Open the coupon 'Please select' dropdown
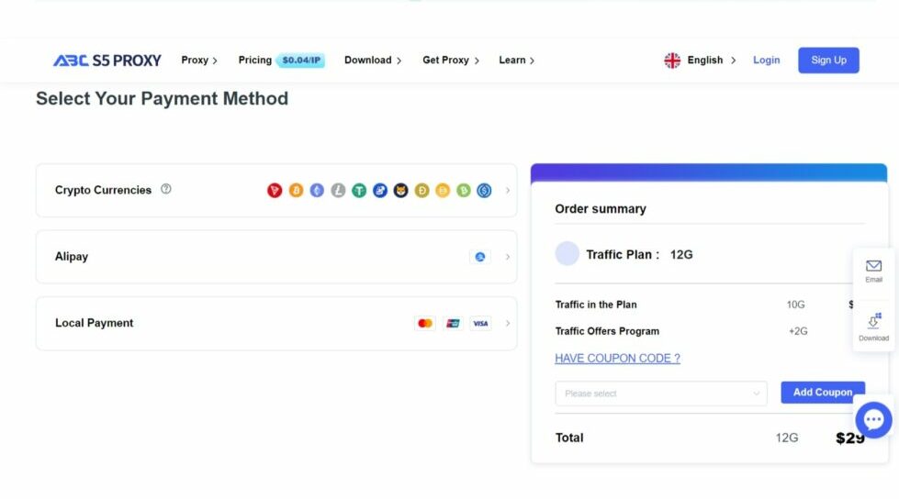Screen dimensions: 899x499 (660, 394)
